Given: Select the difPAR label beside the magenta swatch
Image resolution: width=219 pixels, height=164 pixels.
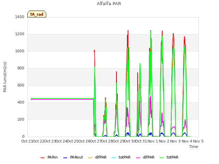Looking at the screenshot, I should point(149,157).
